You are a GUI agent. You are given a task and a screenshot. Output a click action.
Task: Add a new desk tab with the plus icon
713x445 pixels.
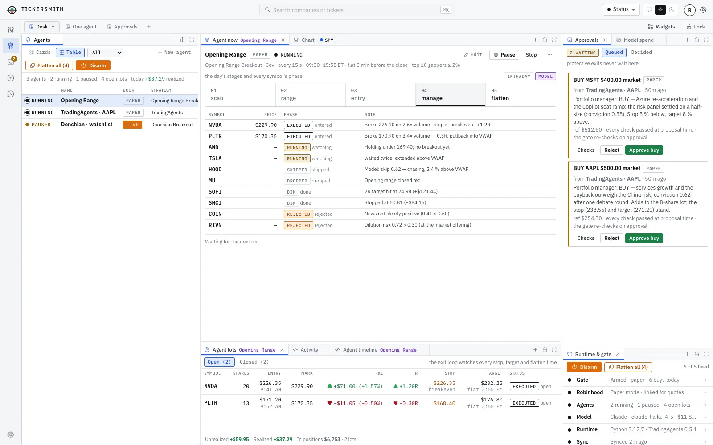149,27
